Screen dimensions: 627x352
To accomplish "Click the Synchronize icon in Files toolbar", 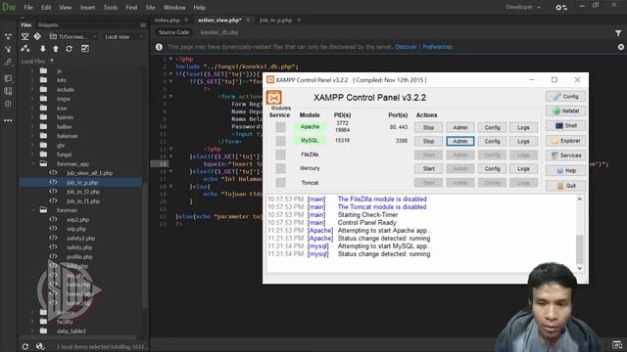I will coord(69,49).
